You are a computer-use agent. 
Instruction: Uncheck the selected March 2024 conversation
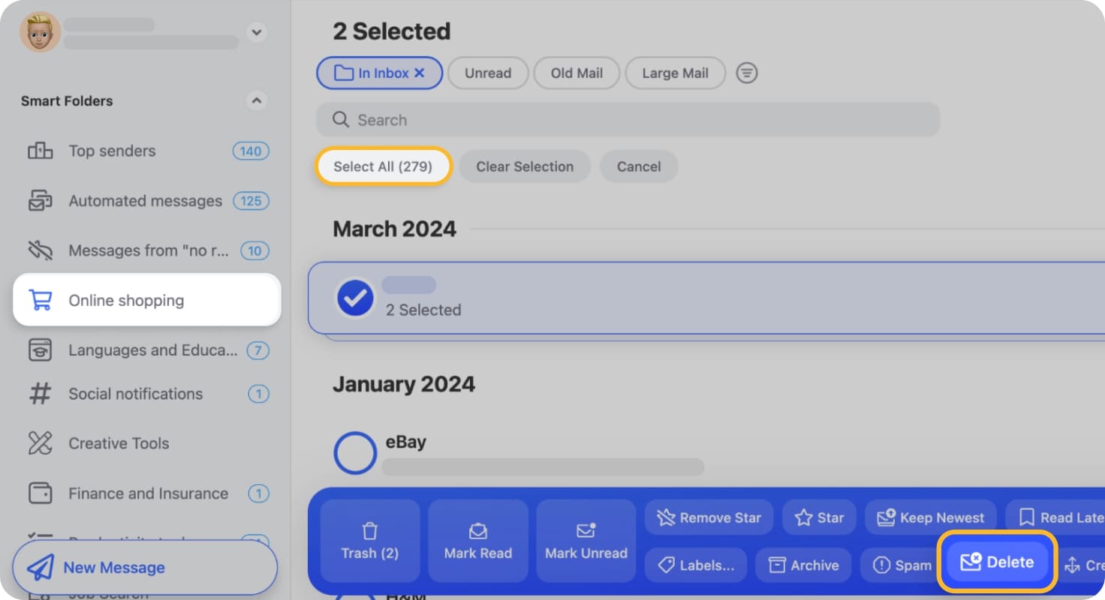pyautogui.click(x=354, y=298)
